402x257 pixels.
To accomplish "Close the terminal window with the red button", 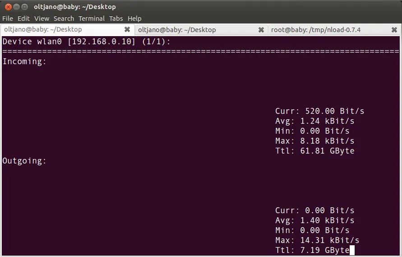I will click(8, 7).
